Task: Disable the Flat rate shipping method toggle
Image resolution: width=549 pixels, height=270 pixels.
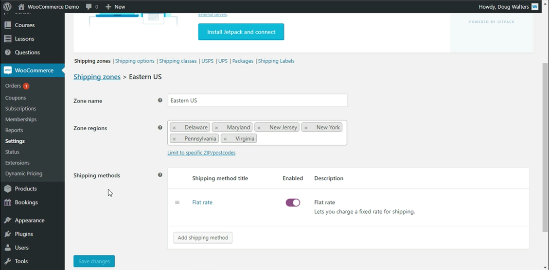Action: pos(293,202)
